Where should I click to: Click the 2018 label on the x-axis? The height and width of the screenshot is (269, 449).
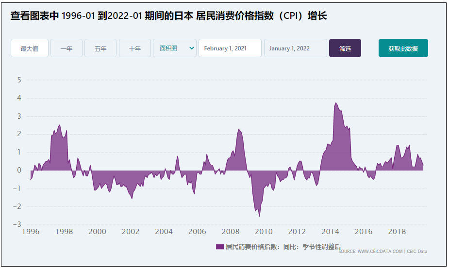coord(397,232)
